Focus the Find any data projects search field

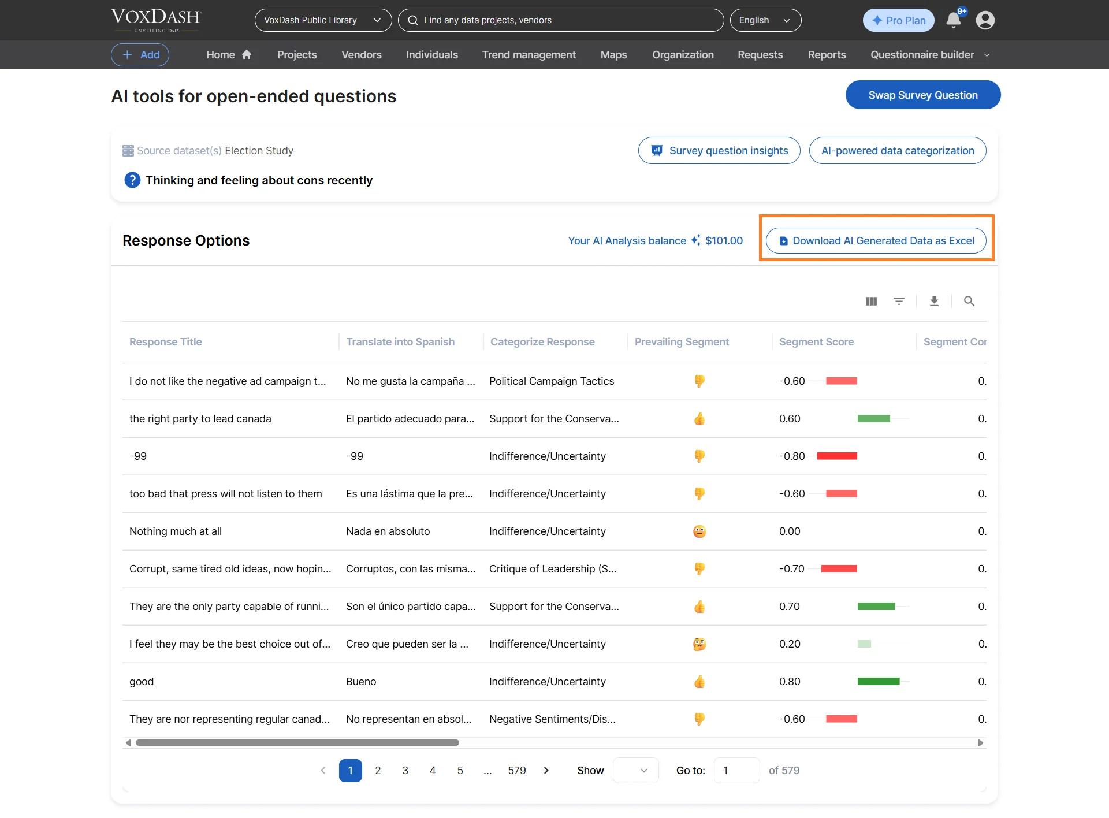(560, 20)
